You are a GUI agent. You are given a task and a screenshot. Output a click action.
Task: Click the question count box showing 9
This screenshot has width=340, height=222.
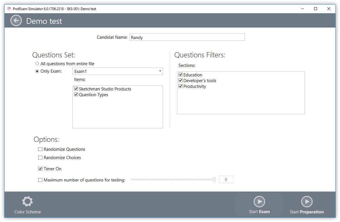(x=226, y=180)
